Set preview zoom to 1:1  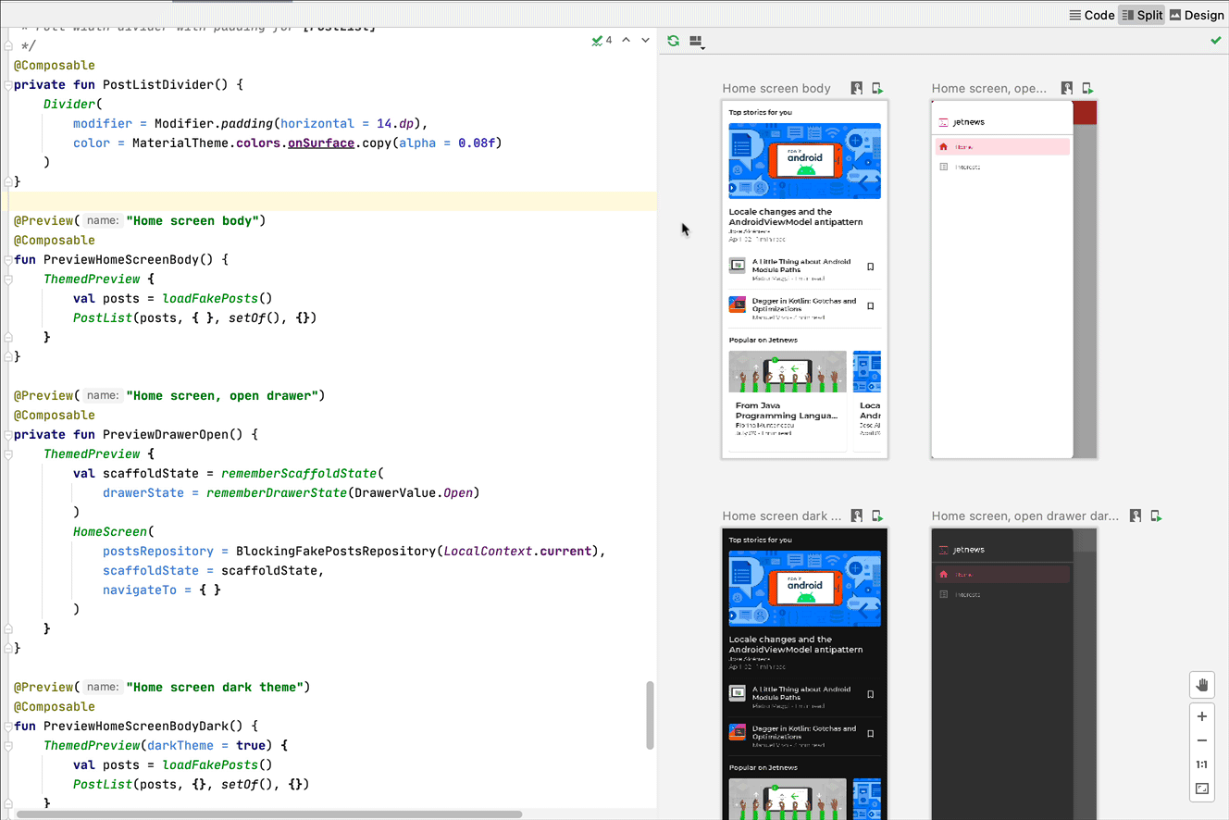pos(1201,764)
